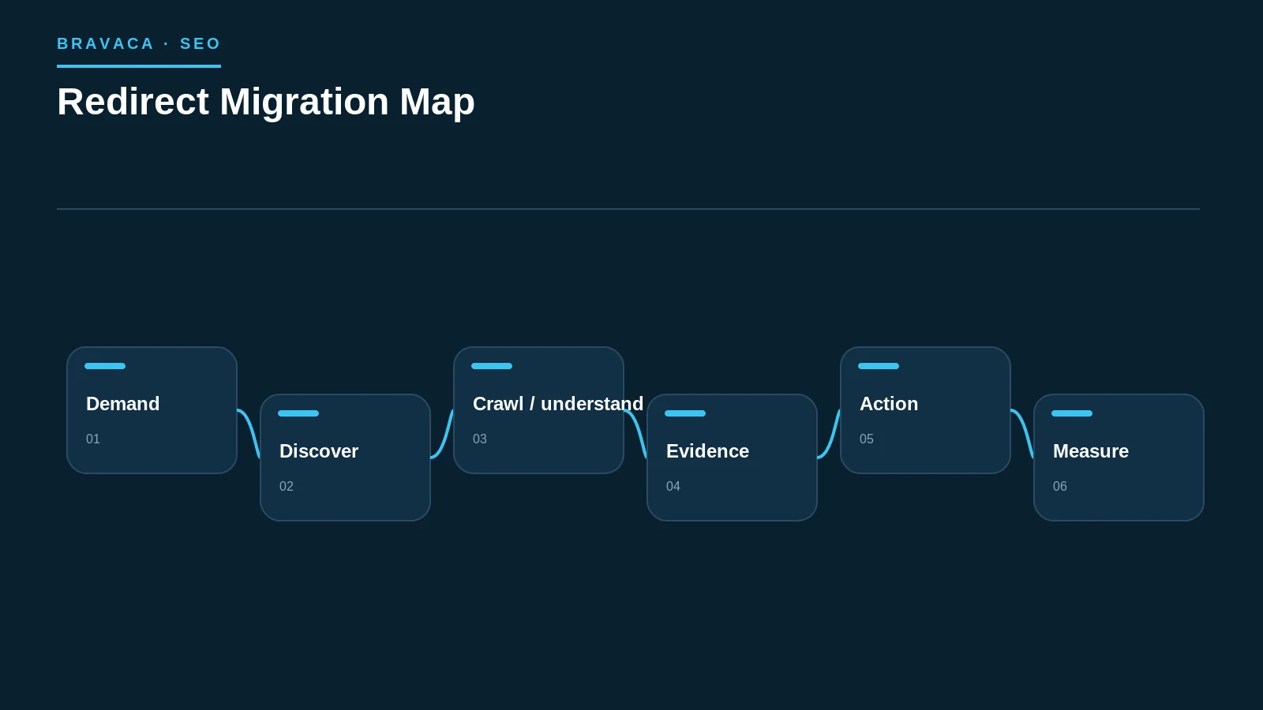This screenshot has height=710, width=1263.
Task: Click step number 03
Action: (x=480, y=439)
